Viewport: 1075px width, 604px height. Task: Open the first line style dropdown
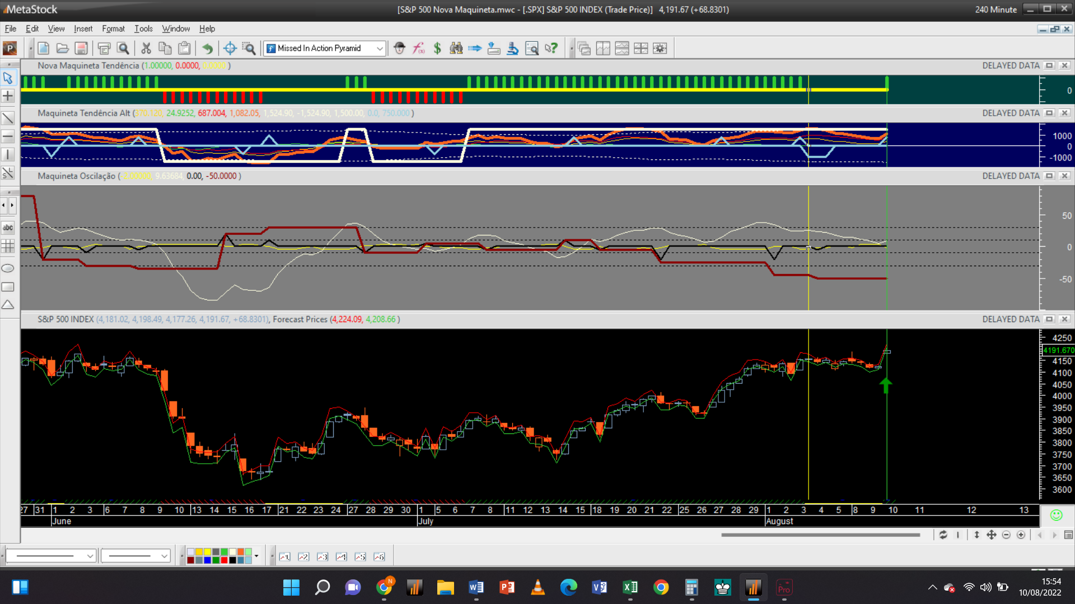[90, 556]
